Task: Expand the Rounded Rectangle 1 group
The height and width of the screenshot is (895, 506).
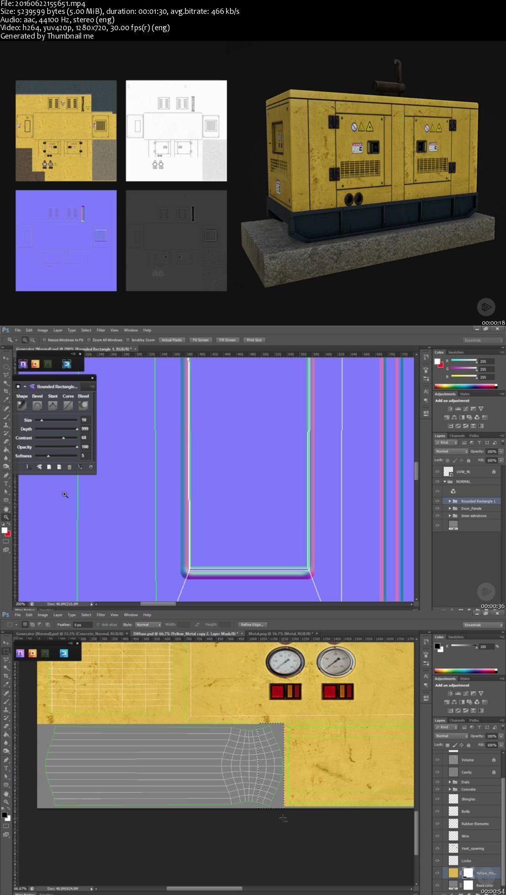Action: (x=450, y=501)
